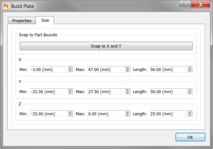Close the Build Plate dialog
Image resolution: width=213 pixels, height=149 pixels.
pos(200,5)
